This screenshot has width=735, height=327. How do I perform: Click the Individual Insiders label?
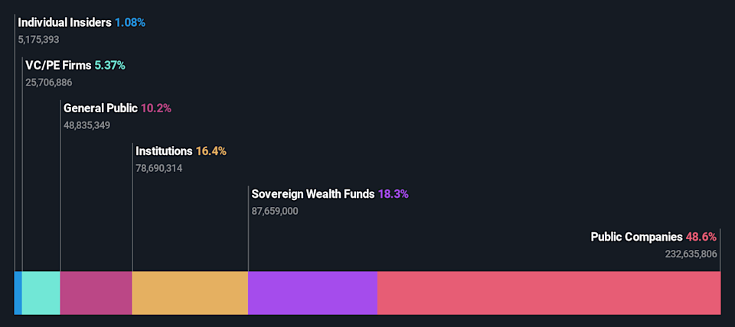coord(65,22)
